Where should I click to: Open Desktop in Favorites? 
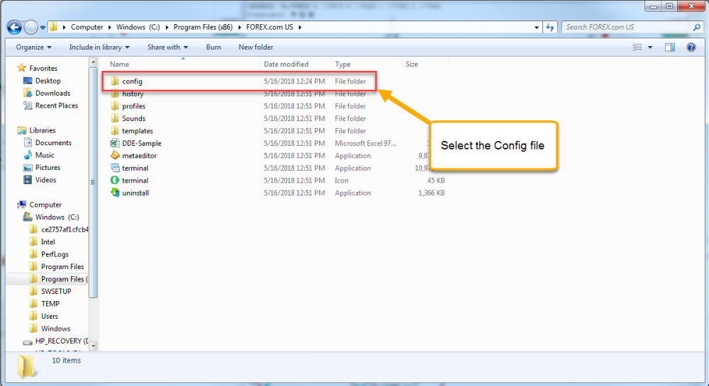click(x=48, y=81)
